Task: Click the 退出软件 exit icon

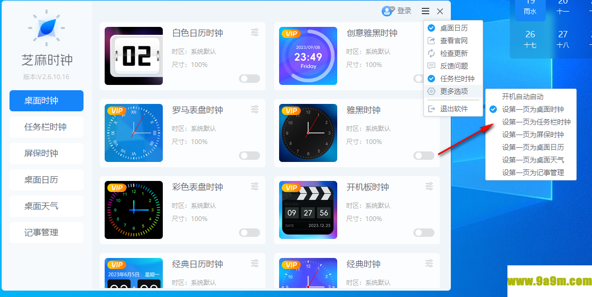Action: (x=431, y=109)
